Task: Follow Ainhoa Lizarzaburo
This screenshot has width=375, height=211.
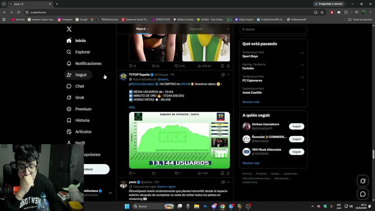Action: [296, 126]
